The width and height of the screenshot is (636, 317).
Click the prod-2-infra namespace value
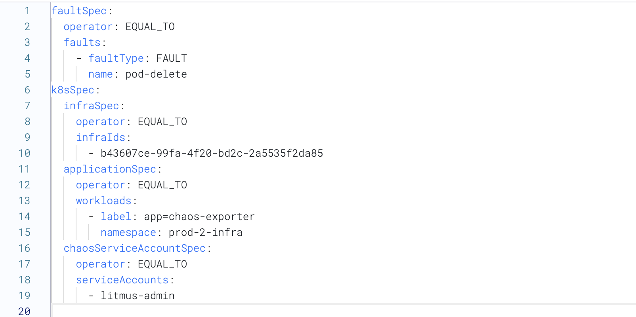click(205, 232)
